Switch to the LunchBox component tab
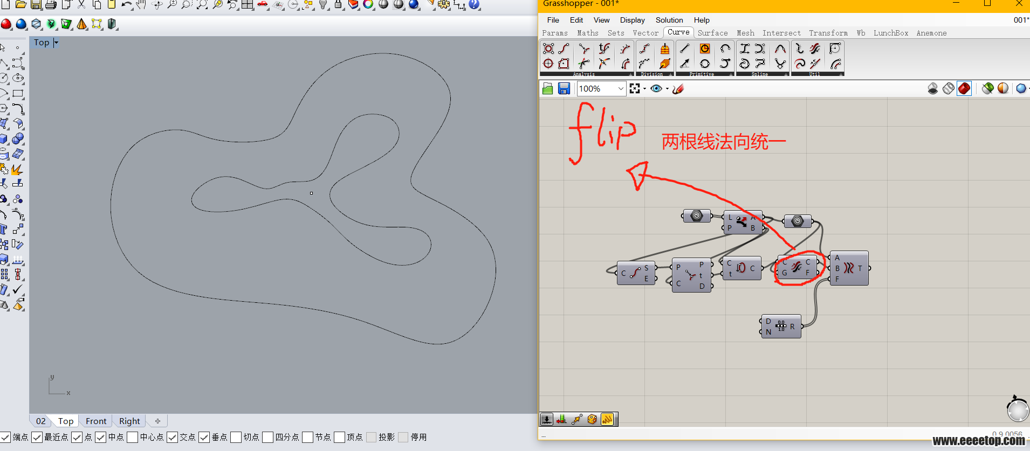Viewport: 1030px width, 451px height. pos(891,33)
